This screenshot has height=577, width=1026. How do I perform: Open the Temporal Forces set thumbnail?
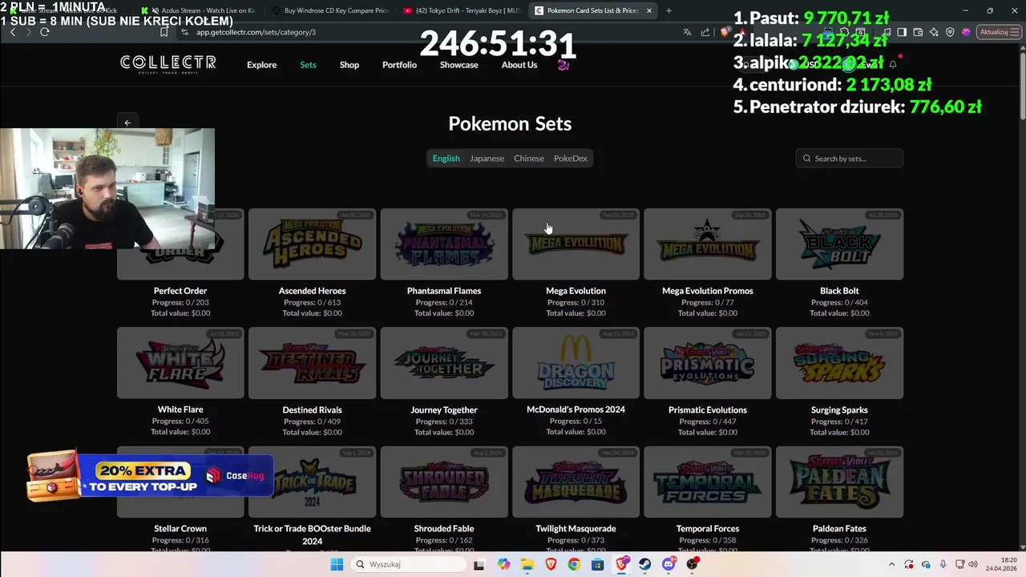pyautogui.click(x=707, y=482)
